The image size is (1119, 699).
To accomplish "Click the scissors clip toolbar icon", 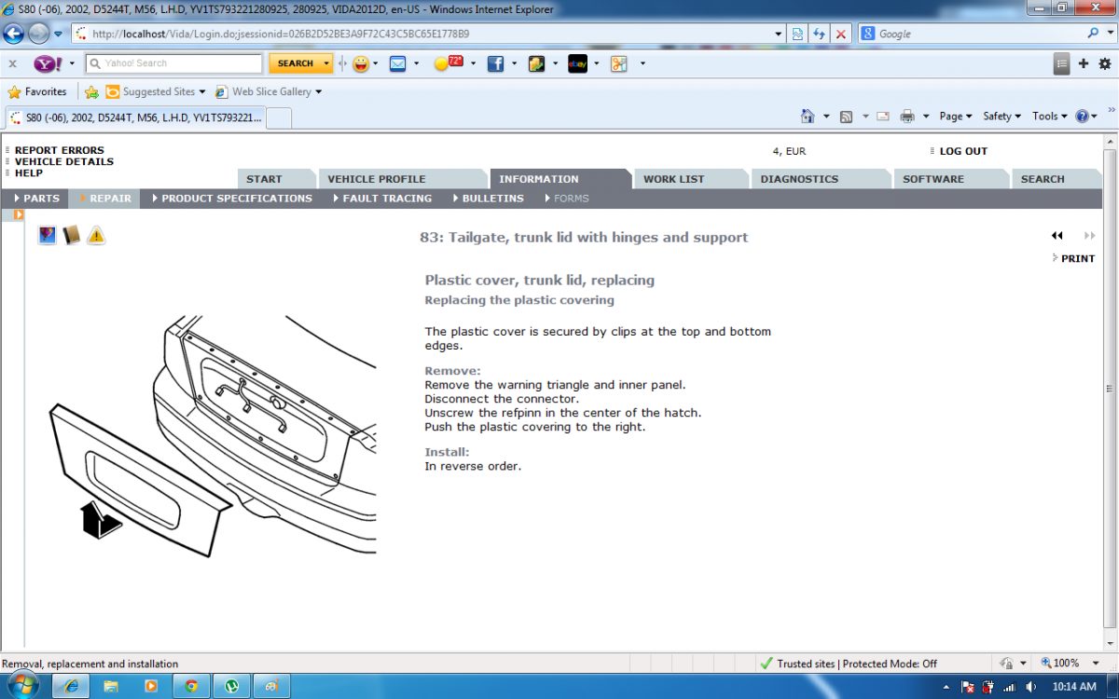I will tap(619, 63).
